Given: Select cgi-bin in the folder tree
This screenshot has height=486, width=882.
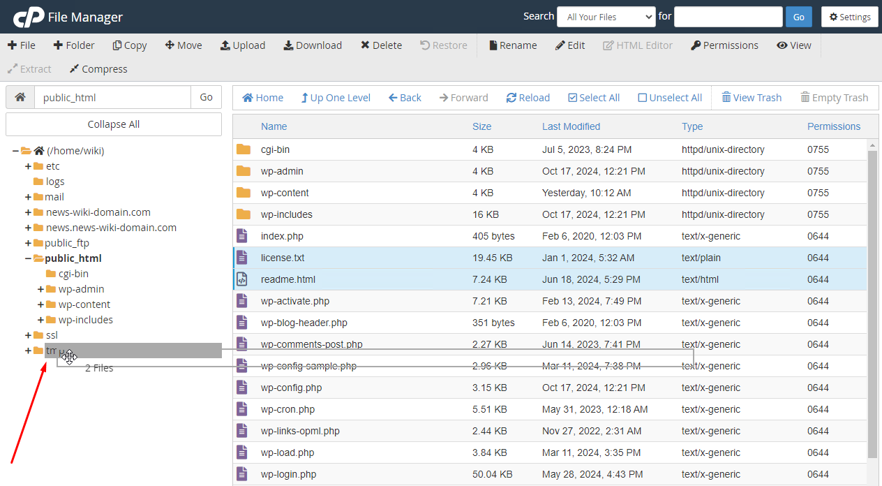Looking at the screenshot, I should (73, 274).
